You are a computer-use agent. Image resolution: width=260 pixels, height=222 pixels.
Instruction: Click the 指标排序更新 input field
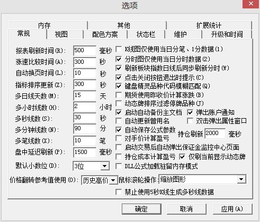pos(85,84)
